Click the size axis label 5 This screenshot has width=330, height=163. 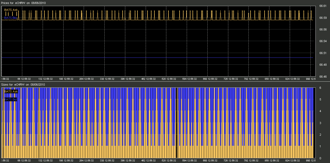[320, 100]
